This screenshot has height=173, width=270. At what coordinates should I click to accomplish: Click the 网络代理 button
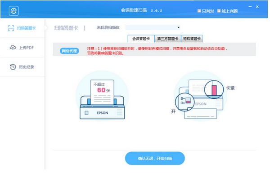tap(69, 51)
